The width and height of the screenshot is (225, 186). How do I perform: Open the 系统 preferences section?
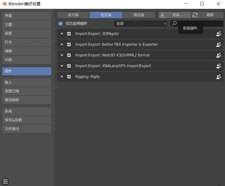coord(27,111)
